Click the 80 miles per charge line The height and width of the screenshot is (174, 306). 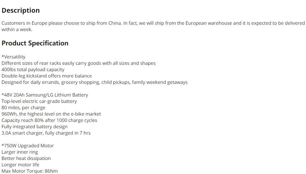23,108
